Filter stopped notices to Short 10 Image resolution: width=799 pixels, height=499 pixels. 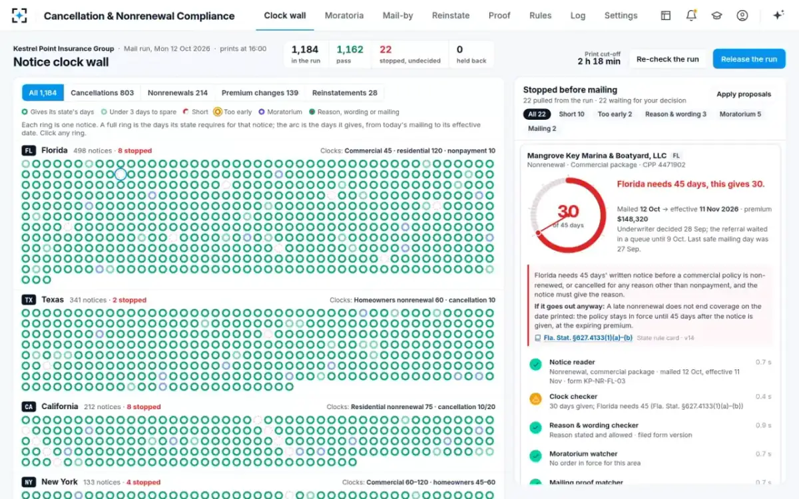572,114
